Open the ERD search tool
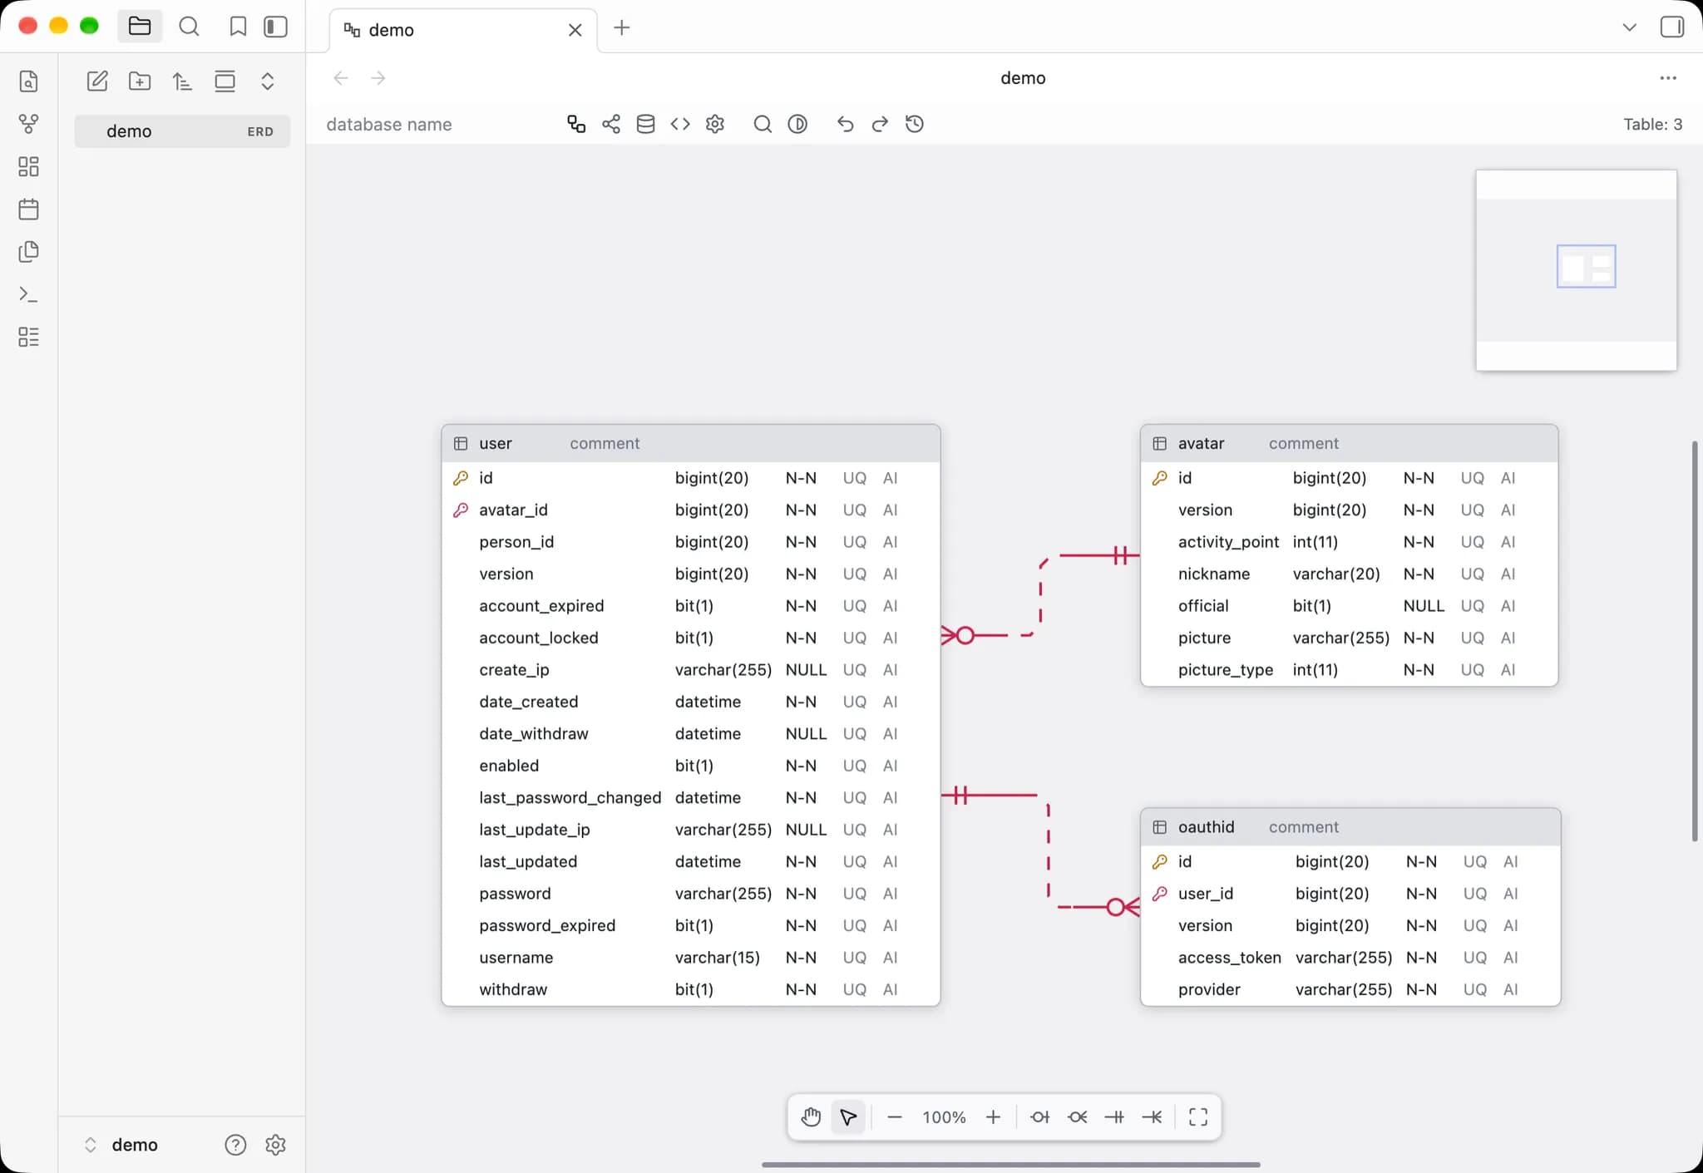The height and width of the screenshot is (1173, 1703). [763, 124]
